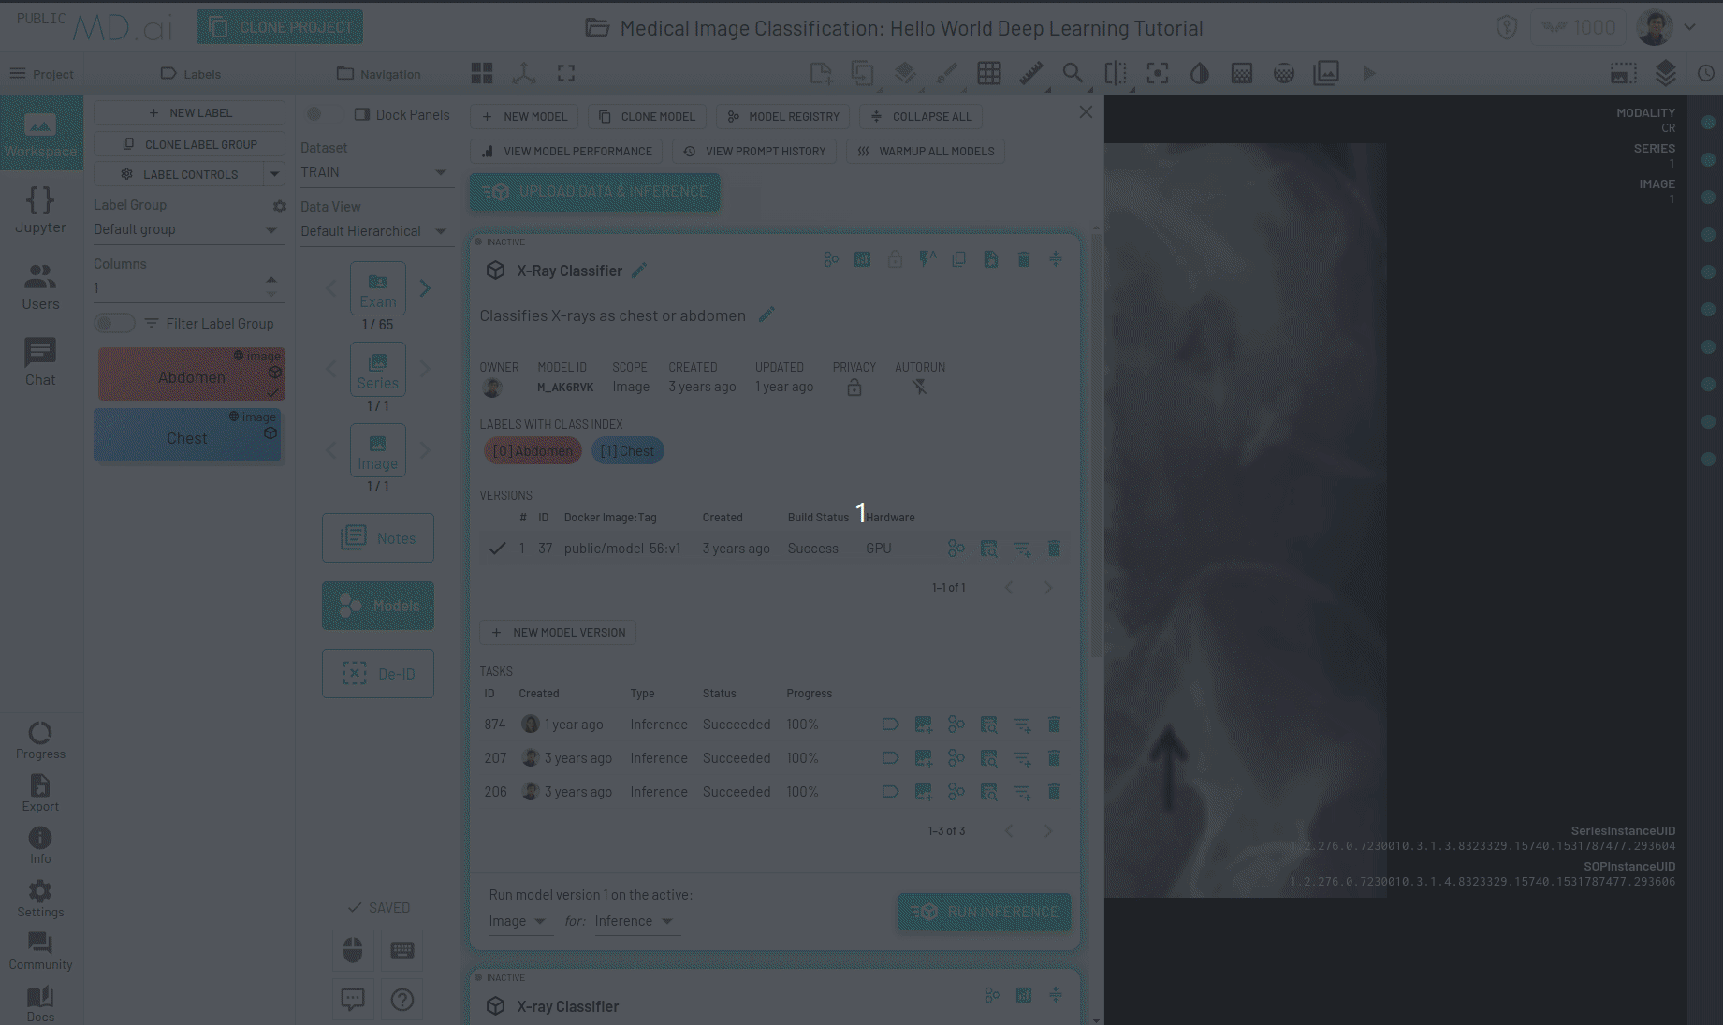Expand the Label Group Default group dropdown
Viewport: 1723px width, 1025px height.
coord(185,229)
